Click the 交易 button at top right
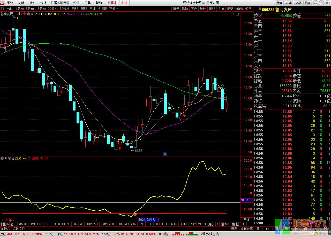 pos(298,3)
